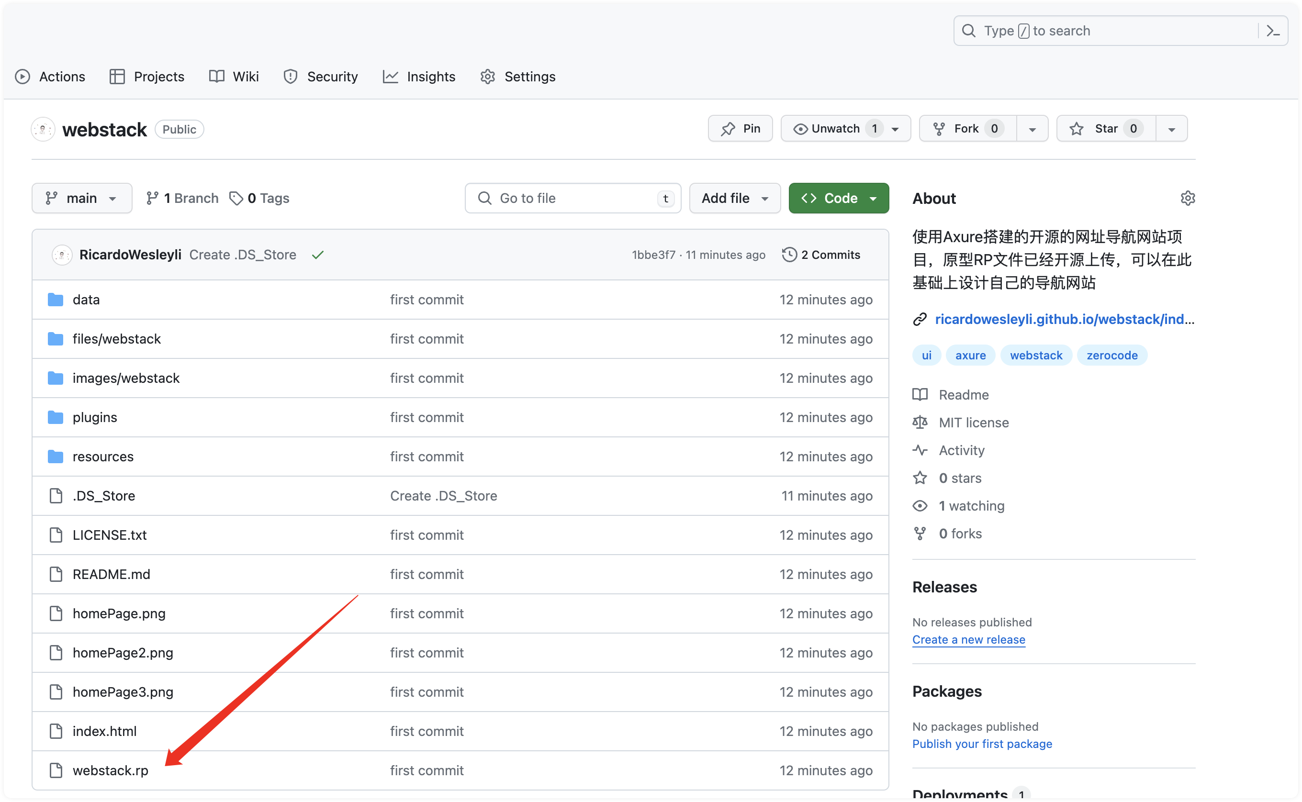Open the homePage3.png file
Screen dimensions: 1302x802
pyautogui.click(x=123, y=692)
